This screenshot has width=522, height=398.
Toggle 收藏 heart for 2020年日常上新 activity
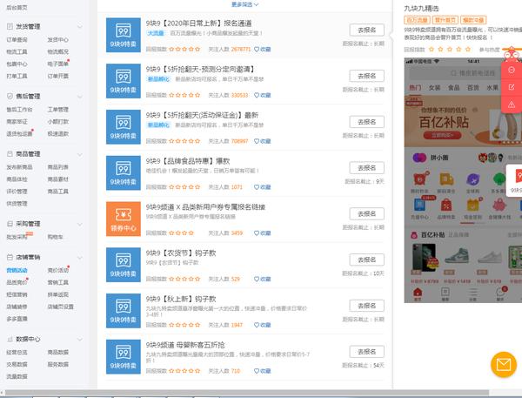[257, 50]
